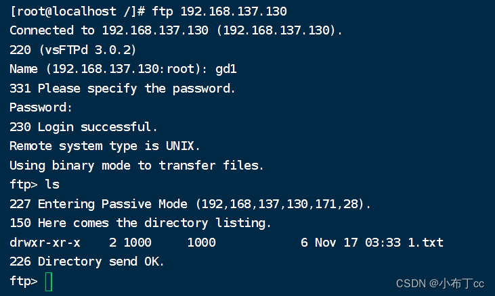Click the 'ls' command text
The height and width of the screenshot is (296, 495).
52,184
